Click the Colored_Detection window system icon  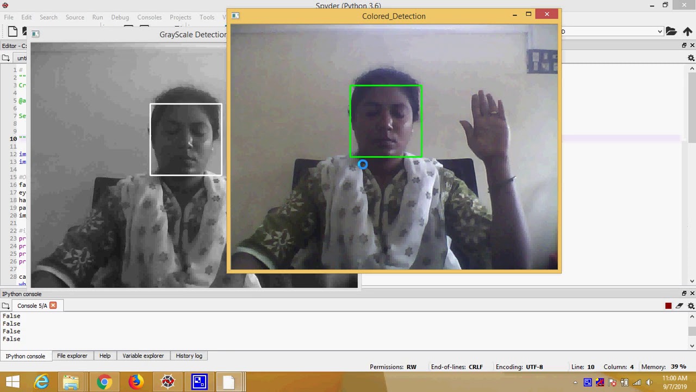click(235, 16)
